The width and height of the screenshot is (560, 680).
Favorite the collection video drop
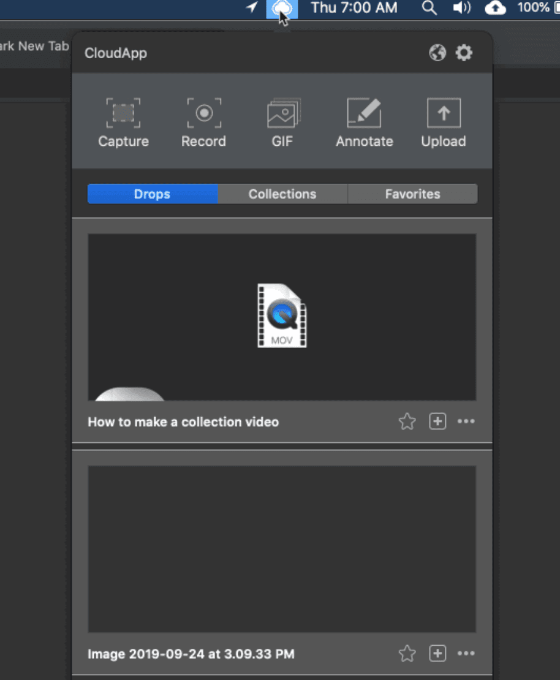(x=407, y=421)
